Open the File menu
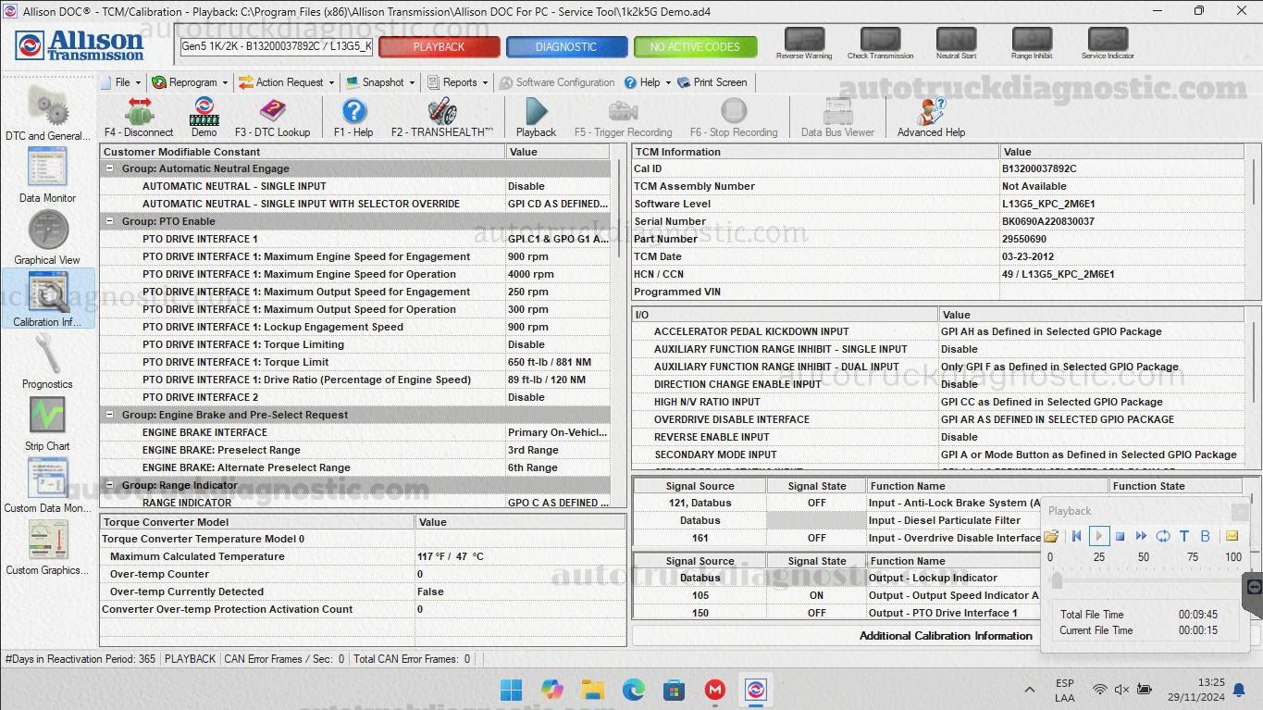The height and width of the screenshot is (710, 1263). 121,82
